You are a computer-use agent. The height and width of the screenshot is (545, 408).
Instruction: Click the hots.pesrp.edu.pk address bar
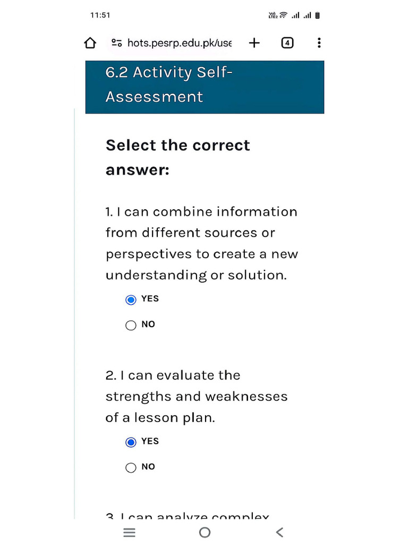tap(179, 43)
